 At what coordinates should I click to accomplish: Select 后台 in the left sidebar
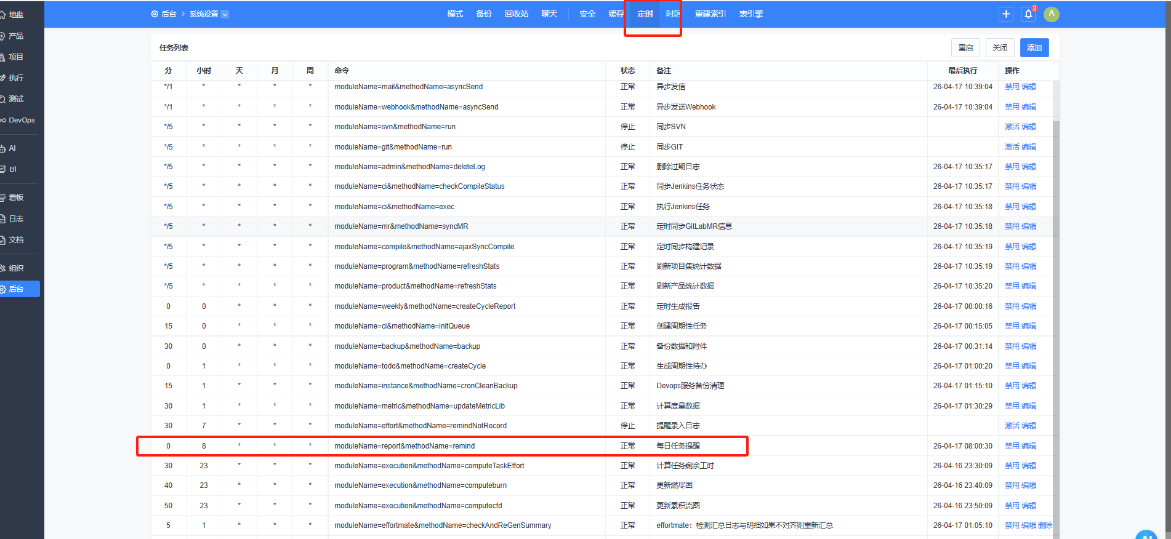click(20, 289)
